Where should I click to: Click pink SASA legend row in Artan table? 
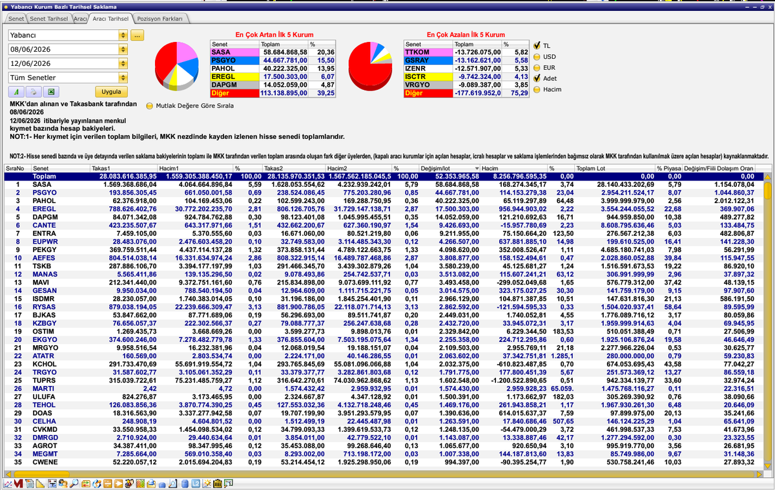coord(273,52)
